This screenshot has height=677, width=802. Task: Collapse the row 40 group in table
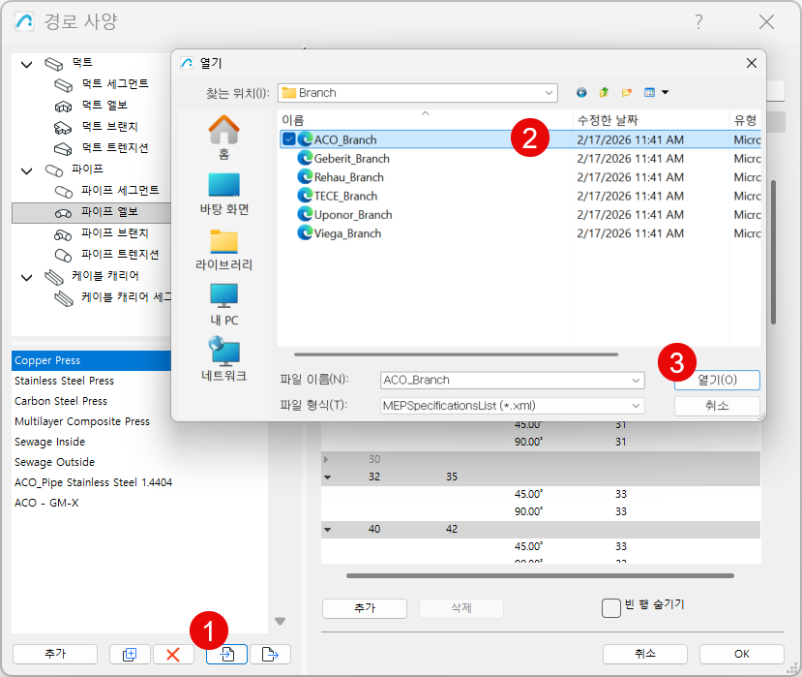(327, 530)
